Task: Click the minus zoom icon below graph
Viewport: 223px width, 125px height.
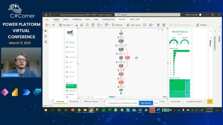Action: 85,97
